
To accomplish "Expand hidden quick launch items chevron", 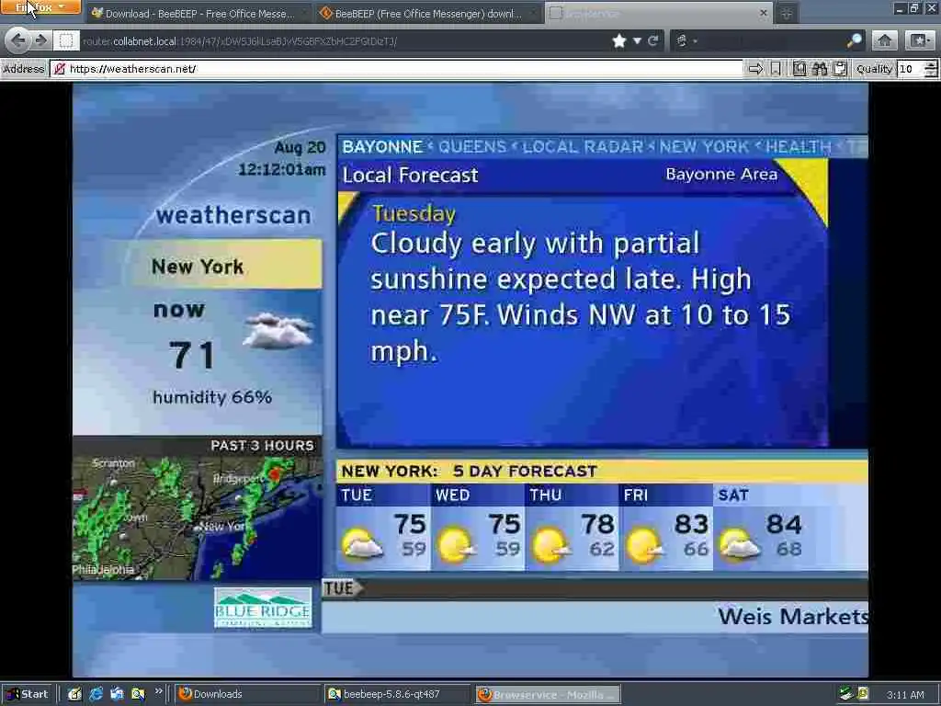I will click(x=158, y=691).
